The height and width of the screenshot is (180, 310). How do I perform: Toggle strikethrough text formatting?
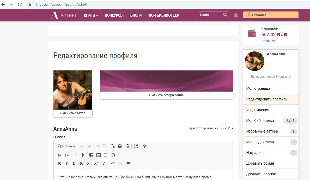(81, 164)
